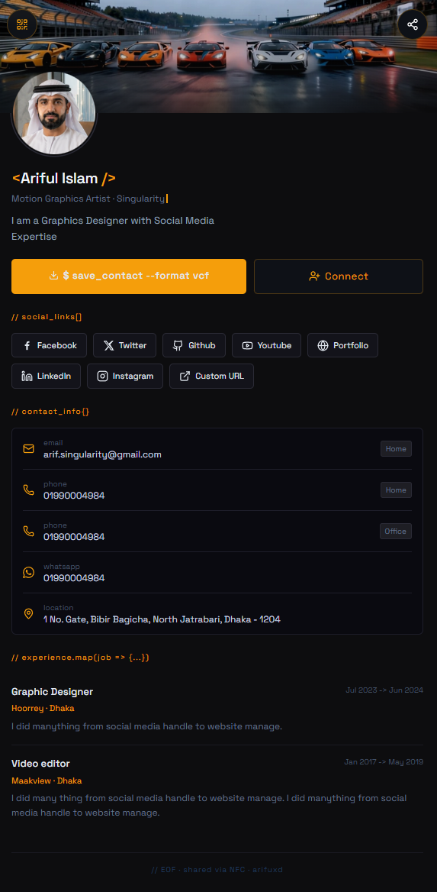Screen dimensions: 437x892
Task: Open the Custom URL link
Action: (x=211, y=376)
